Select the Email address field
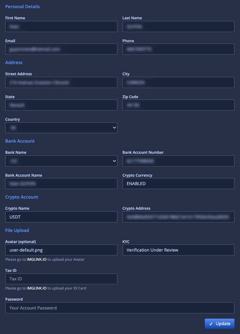The width and height of the screenshot is (240, 334). coord(61,49)
